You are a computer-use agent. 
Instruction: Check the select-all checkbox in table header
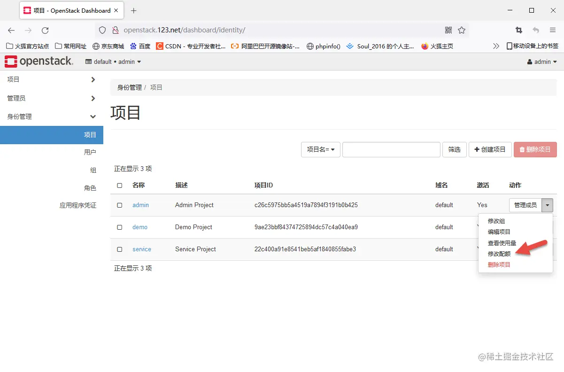tap(119, 185)
